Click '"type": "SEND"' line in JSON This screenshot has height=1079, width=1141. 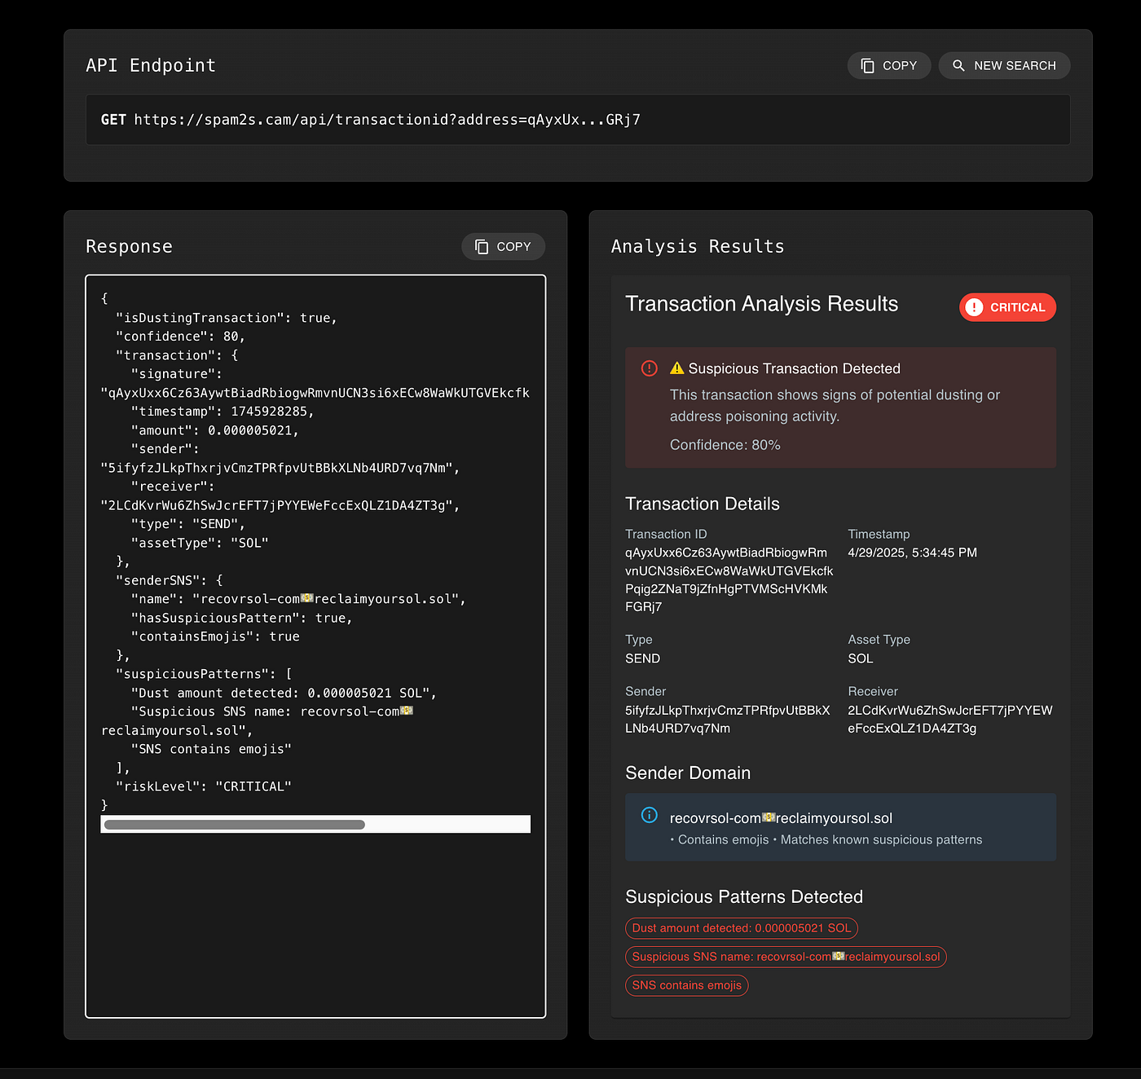(188, 524)
